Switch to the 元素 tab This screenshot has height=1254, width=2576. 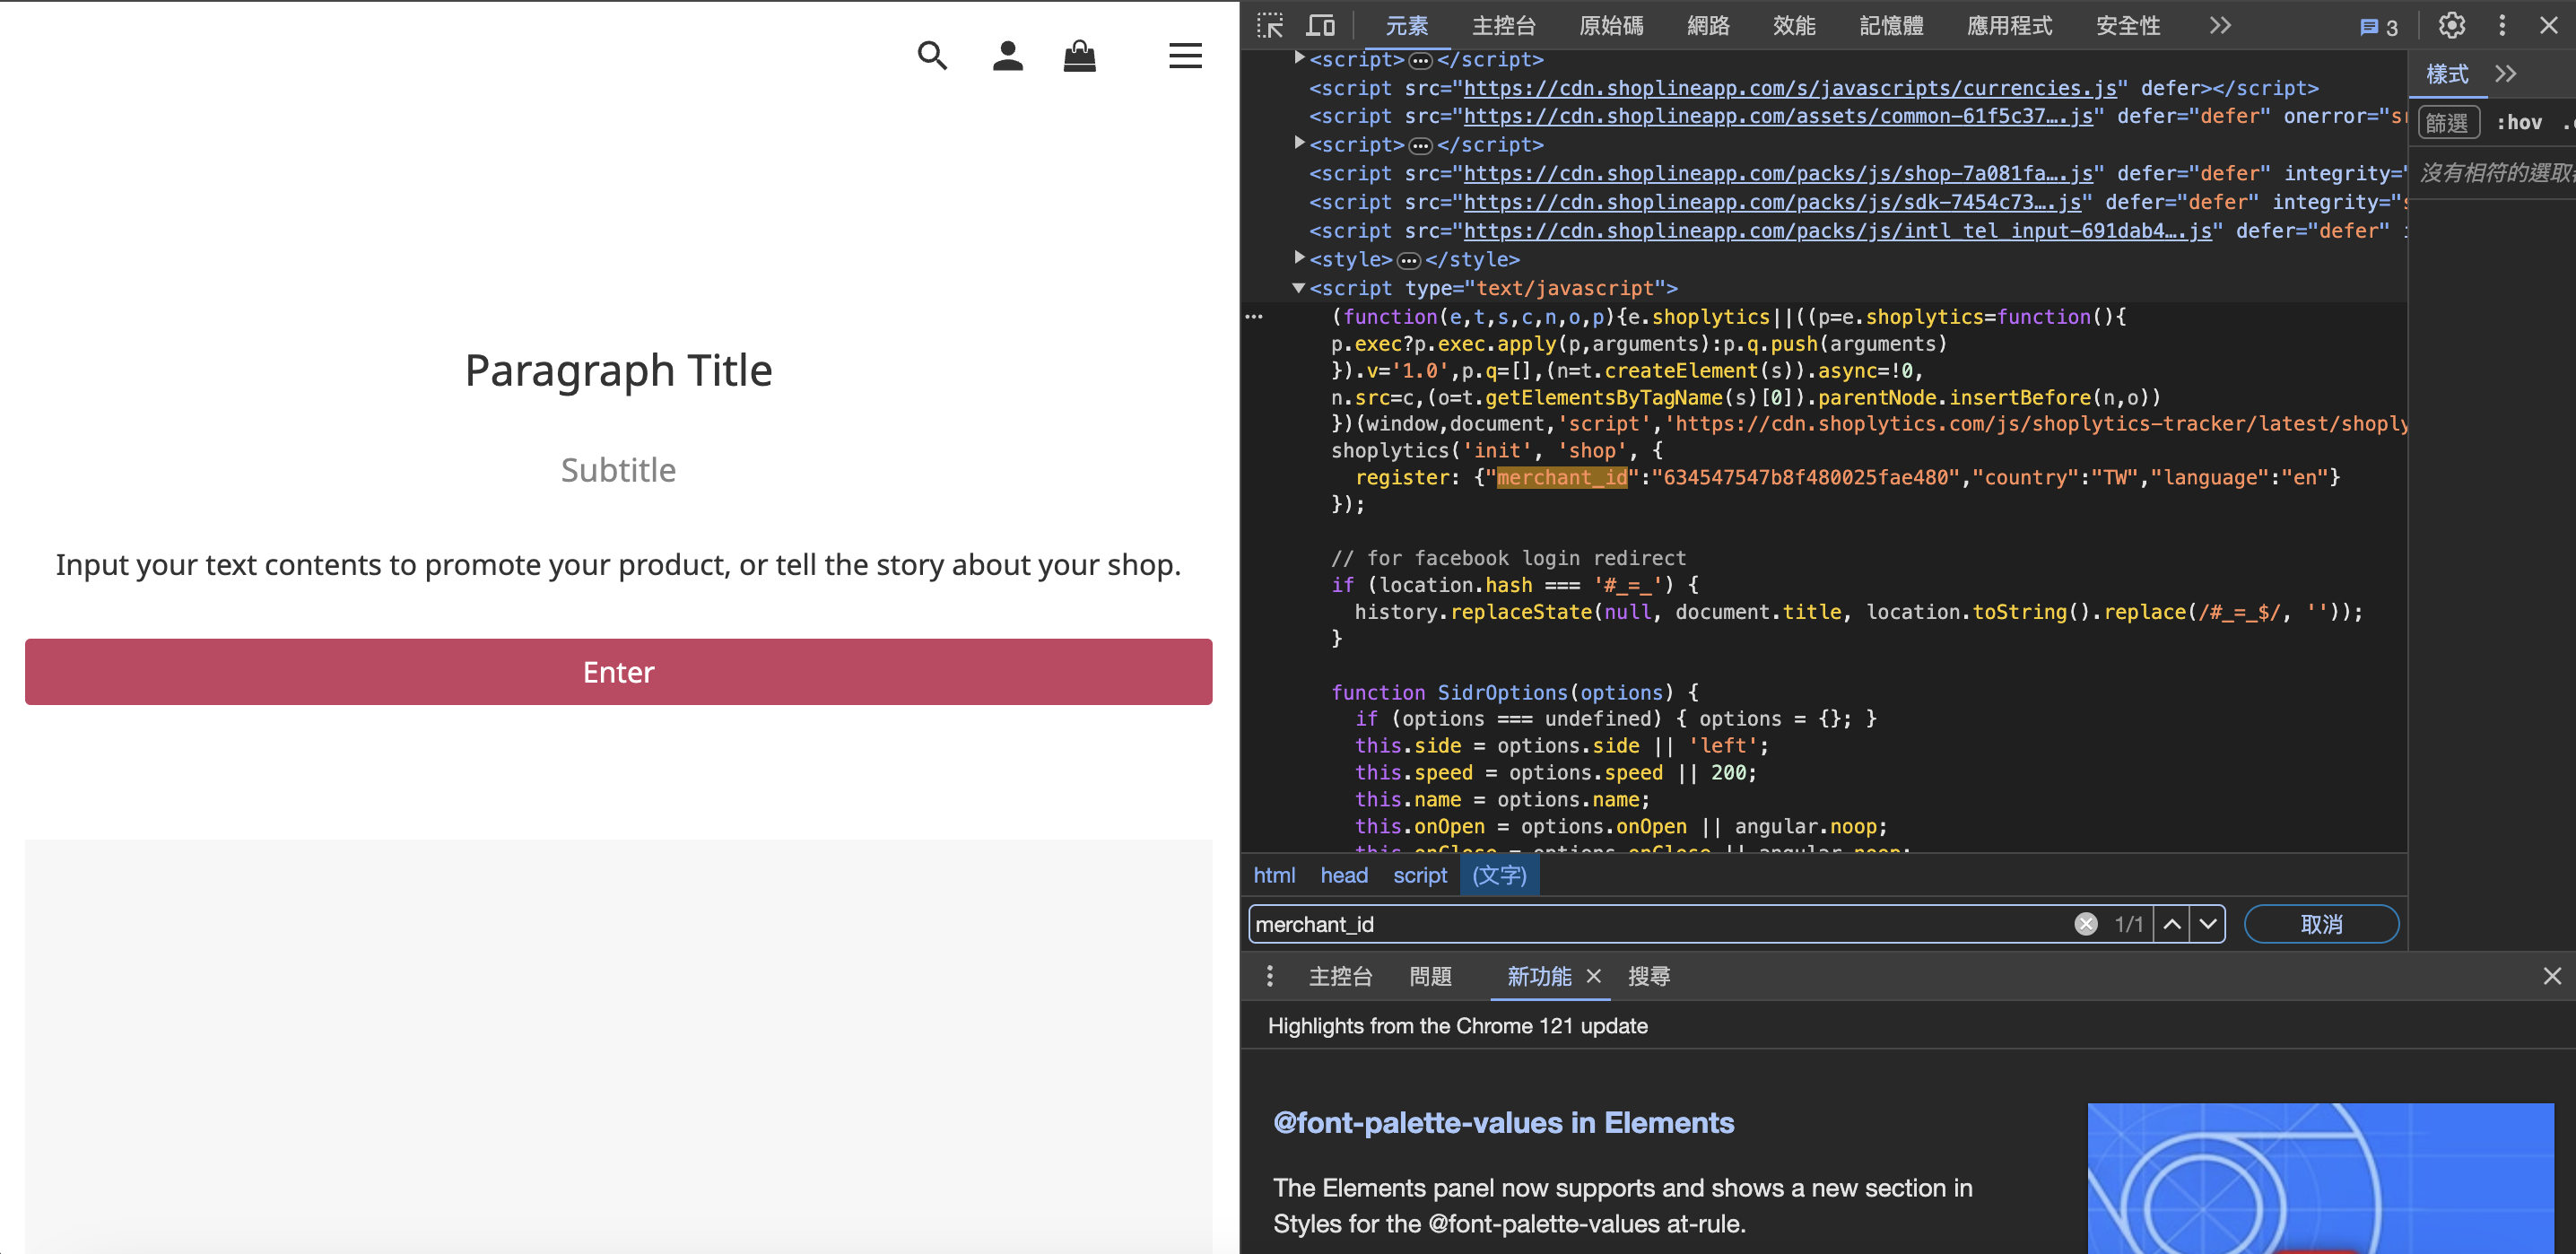click(1406, 26)
